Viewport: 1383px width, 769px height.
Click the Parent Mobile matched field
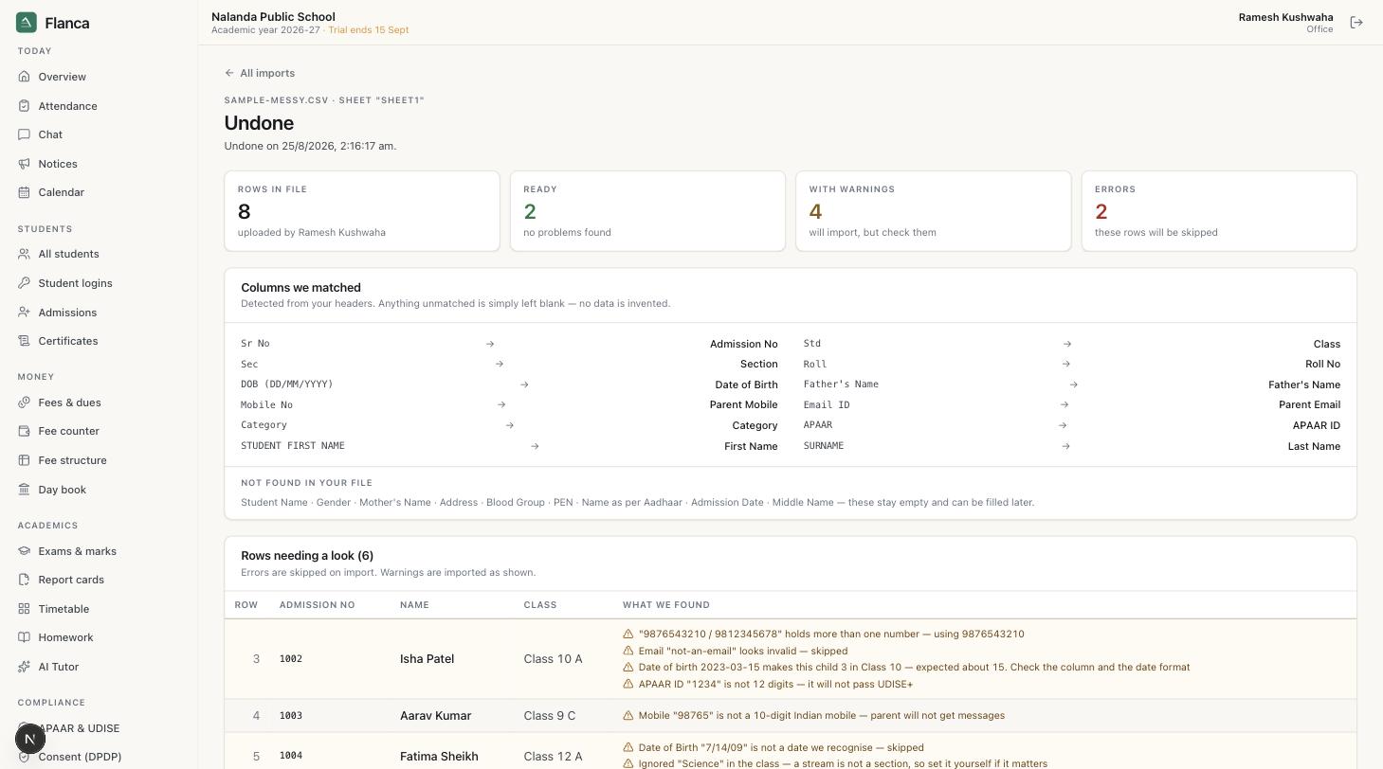pos(743,405)
